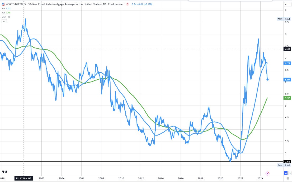Select the green MA 7.48 legend entry
This screenshot has height=182, width=292.
pyautogui.click(x=6, y=13)
